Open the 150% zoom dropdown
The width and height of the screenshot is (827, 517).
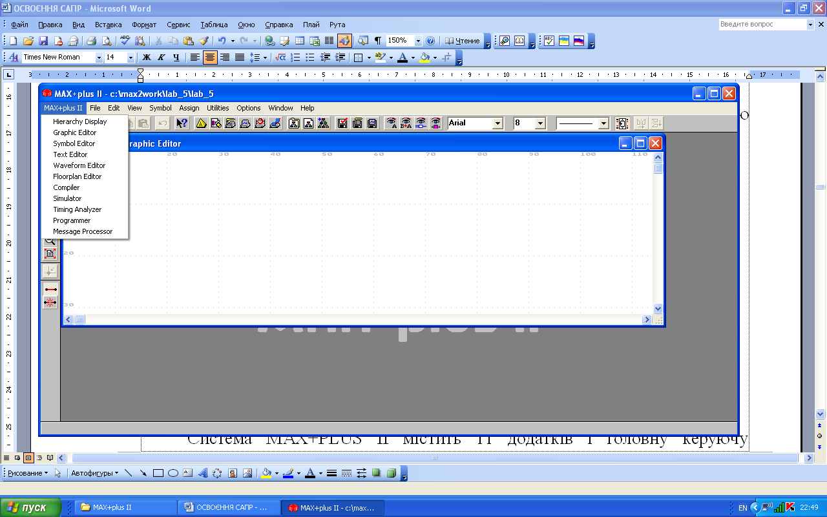pyautogui.click(x=418, y=41)
